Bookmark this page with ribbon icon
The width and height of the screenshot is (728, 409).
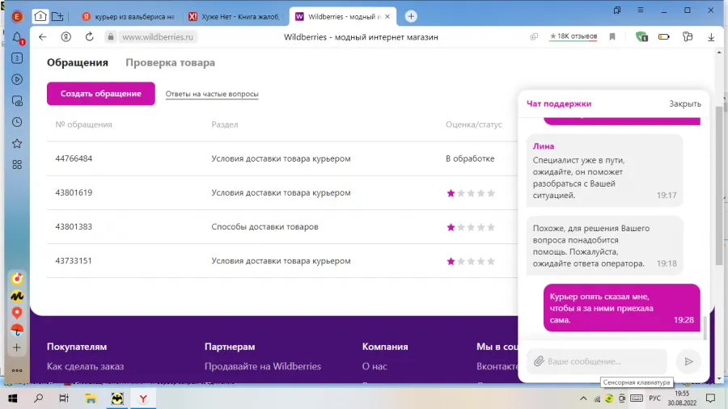point(612,36)
